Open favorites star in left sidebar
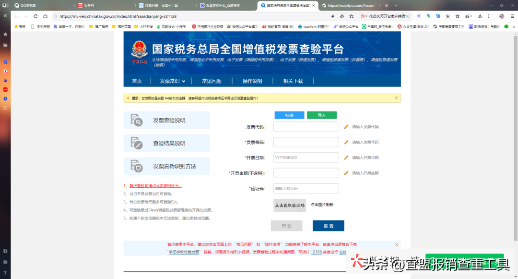Screen dimensions: 518x279 [x=5, y=34]
